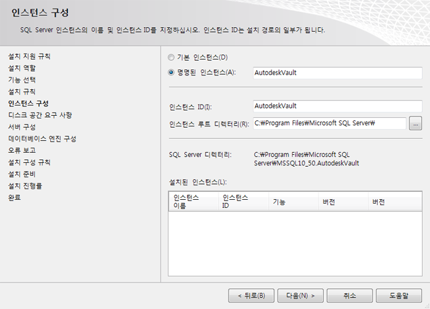Click the 인스턴스 이름 column header
This screenshot has height=309, width=430.
point(194,202)
